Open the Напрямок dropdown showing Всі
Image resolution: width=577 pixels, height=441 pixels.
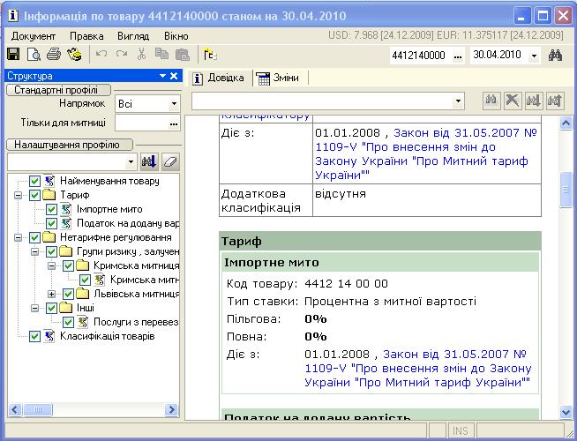pos(174,104)
